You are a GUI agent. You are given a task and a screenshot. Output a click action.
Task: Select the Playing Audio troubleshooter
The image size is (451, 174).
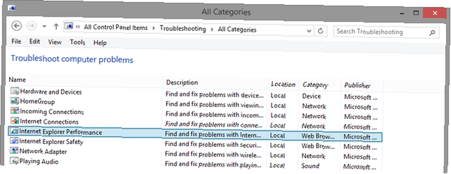39,161
